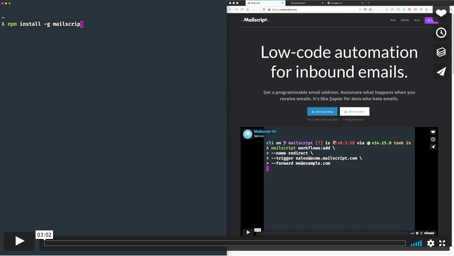The width and height of the screenshot is (454, 256).
Task: Add video to Watch Later with large clock icon
Action: click(x=441, y=33)
